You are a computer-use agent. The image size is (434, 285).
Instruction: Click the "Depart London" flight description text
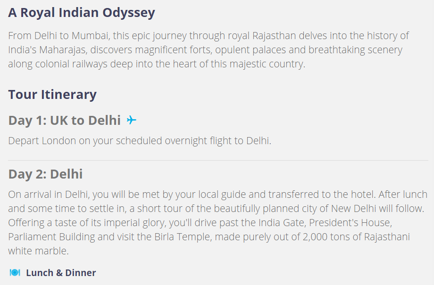140,141
